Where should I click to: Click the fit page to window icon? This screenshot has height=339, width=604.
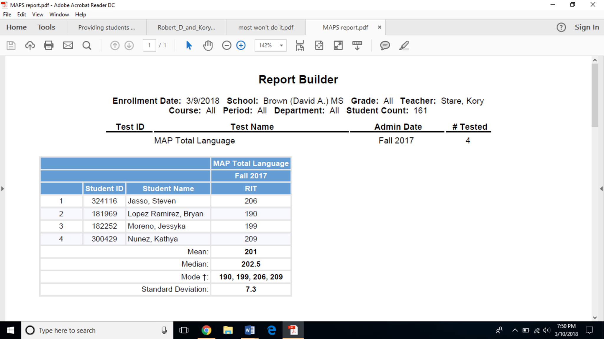[319, 45]
